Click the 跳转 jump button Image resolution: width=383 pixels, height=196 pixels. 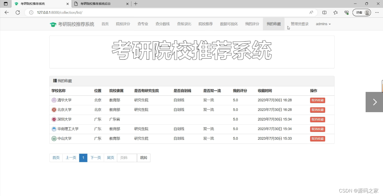[144, 158]
